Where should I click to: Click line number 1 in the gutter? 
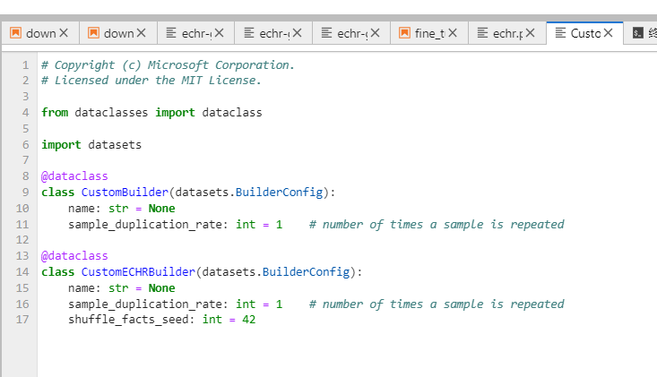26,65
